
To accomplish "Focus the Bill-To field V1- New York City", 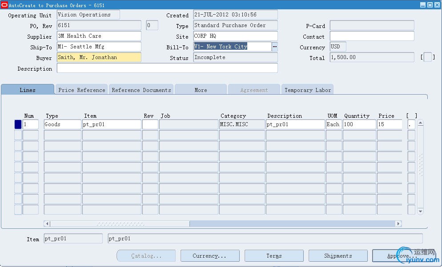I will (x=233, y=47).
